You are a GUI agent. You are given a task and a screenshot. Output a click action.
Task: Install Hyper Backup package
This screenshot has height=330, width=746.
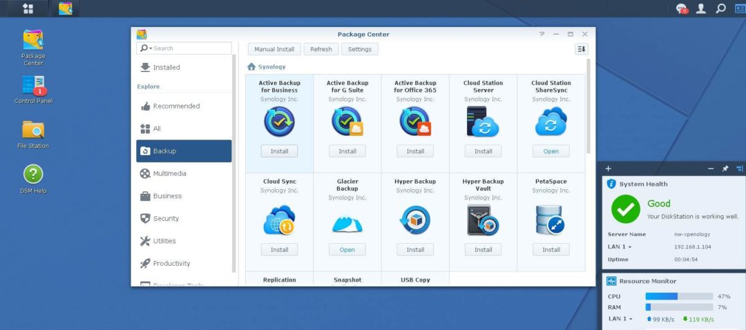click(x=415, y=250)
